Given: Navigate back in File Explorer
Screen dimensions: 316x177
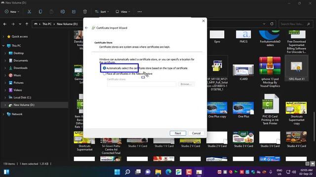Looking at the screenshot, I should point(5,24).
